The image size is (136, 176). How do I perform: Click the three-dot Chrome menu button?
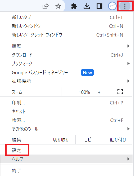point(125,6)
